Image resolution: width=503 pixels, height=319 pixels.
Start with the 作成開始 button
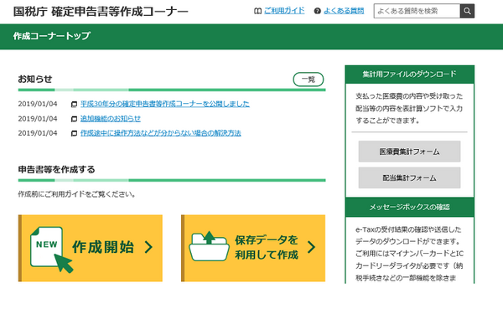(x=91, y=248)
